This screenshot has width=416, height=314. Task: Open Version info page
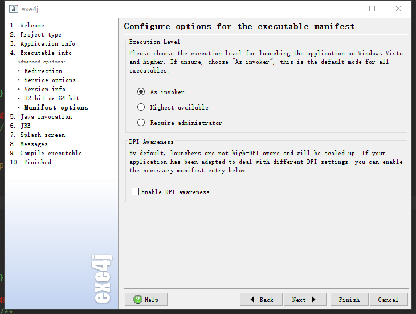pyautogui.click(x=44, y=89)
